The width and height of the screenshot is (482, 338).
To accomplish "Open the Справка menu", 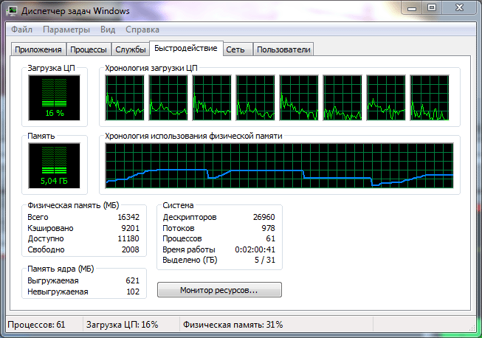I will 142,30.
